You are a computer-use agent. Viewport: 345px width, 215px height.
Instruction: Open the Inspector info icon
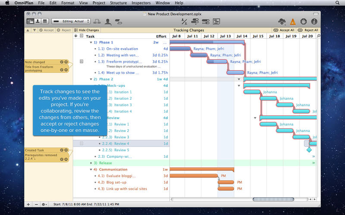pos(314,21)
